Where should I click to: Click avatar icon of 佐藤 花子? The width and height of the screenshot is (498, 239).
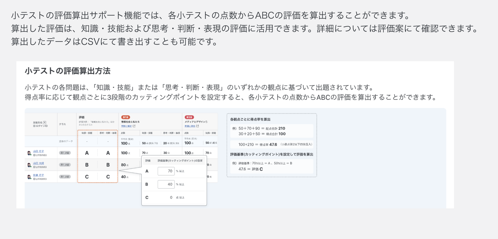(x=29, y=177)
